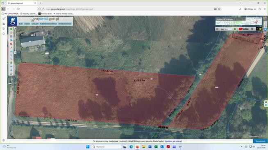Click the 1.102 ha area label

[139, 80]
